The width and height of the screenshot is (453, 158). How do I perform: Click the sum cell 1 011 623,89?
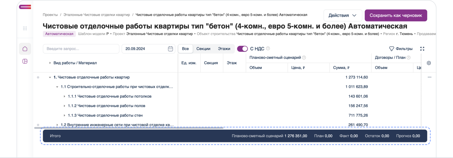356,87
